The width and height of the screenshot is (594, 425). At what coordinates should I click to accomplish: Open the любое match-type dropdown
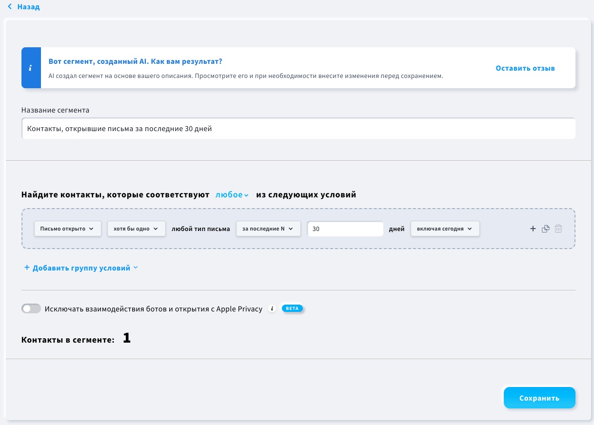(232, 195)
